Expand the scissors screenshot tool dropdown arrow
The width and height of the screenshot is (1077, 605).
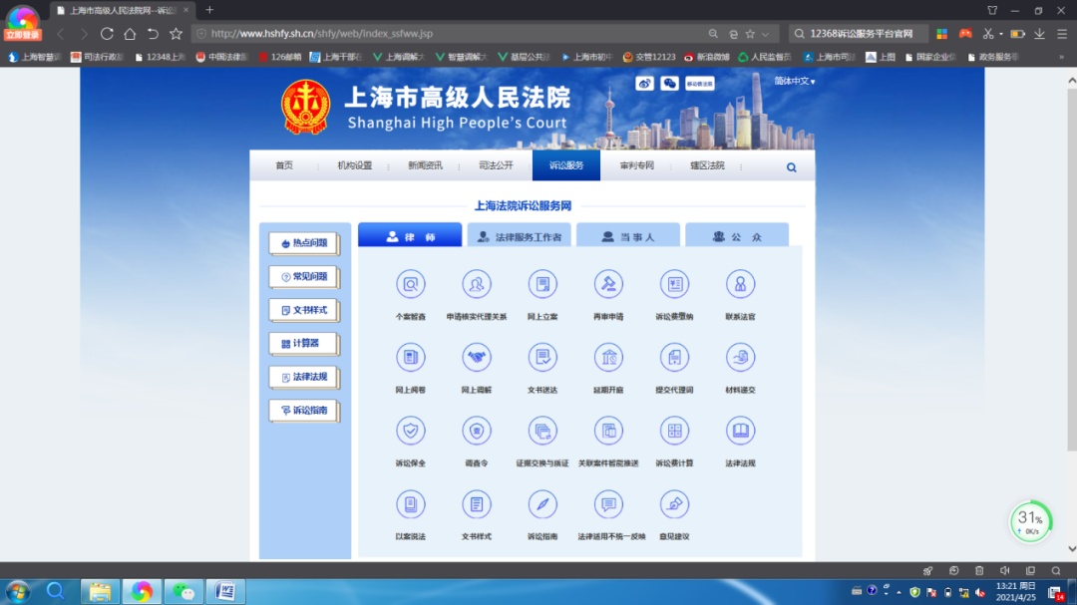click(x=1001, y=34)
